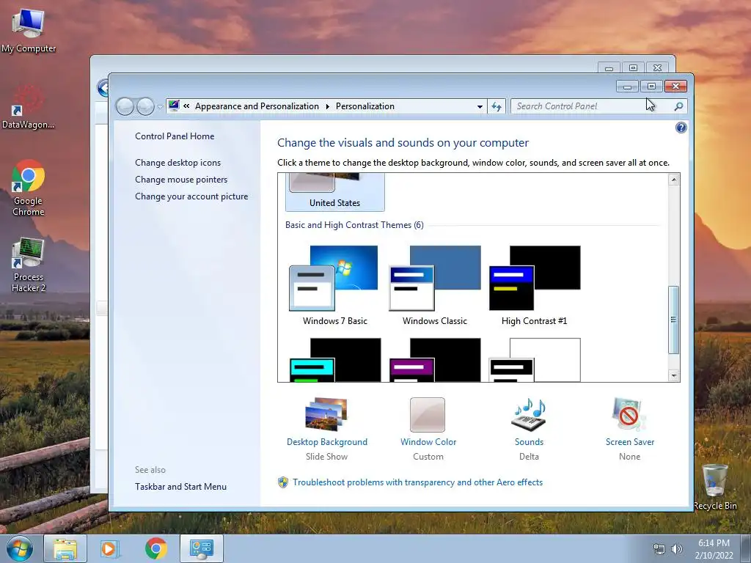Open the address bar history dropdown
The height and width of the screenshot is (563, 751).
coord(480,107)
